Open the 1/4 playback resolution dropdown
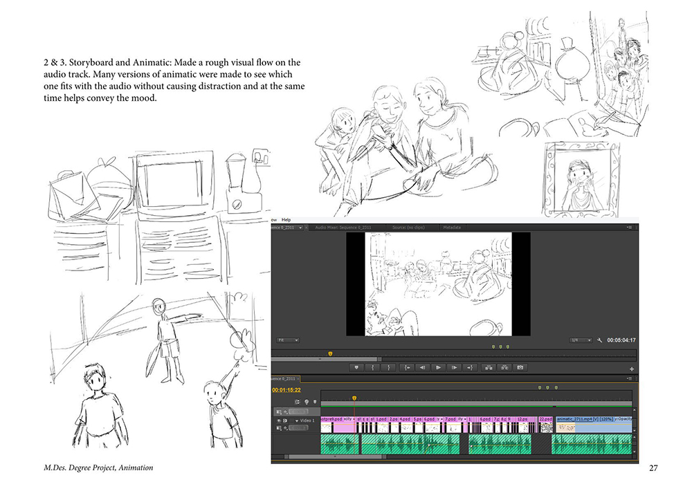Viewport: 692px width, 489px height. (579, 340)
